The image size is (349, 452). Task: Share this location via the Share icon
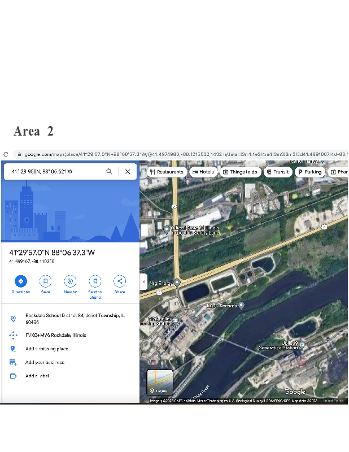click(120, 281)
